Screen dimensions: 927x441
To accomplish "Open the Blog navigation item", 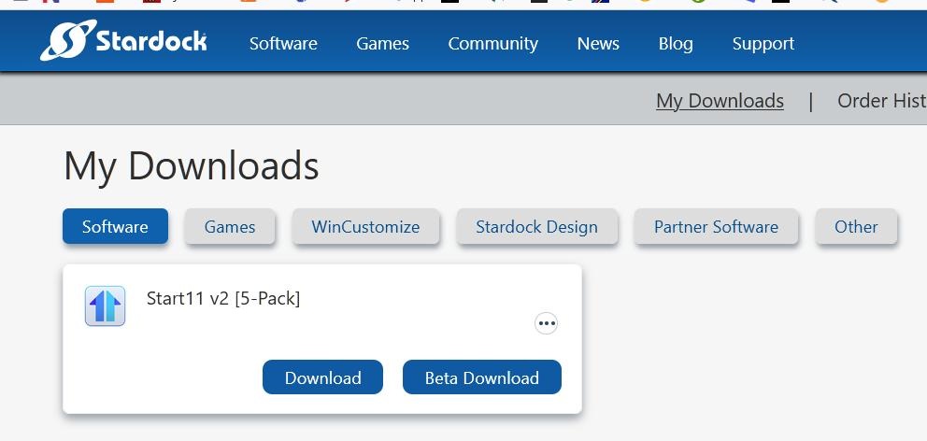I will (676, 44).
